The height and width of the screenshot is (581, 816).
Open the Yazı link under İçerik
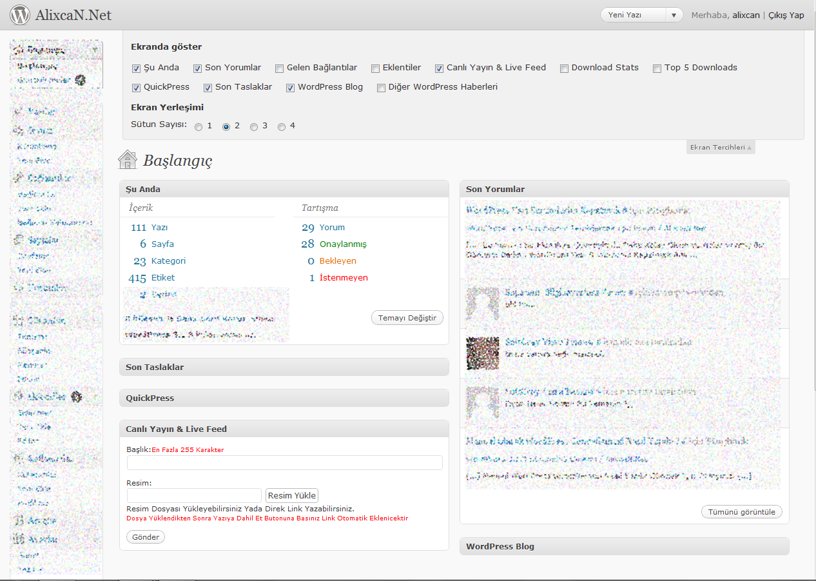[159, 228]
